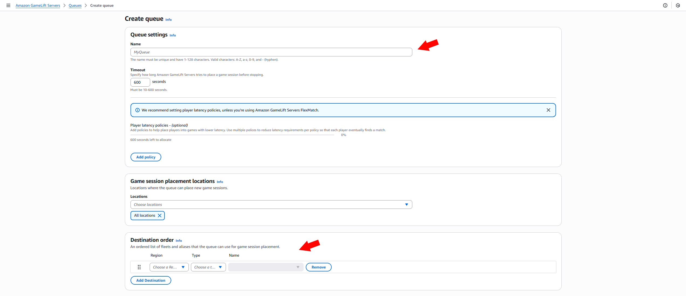This screenshot has width=686, height=296.
Task: Click the top-right settings clock icon
Action: coord(678,5)
